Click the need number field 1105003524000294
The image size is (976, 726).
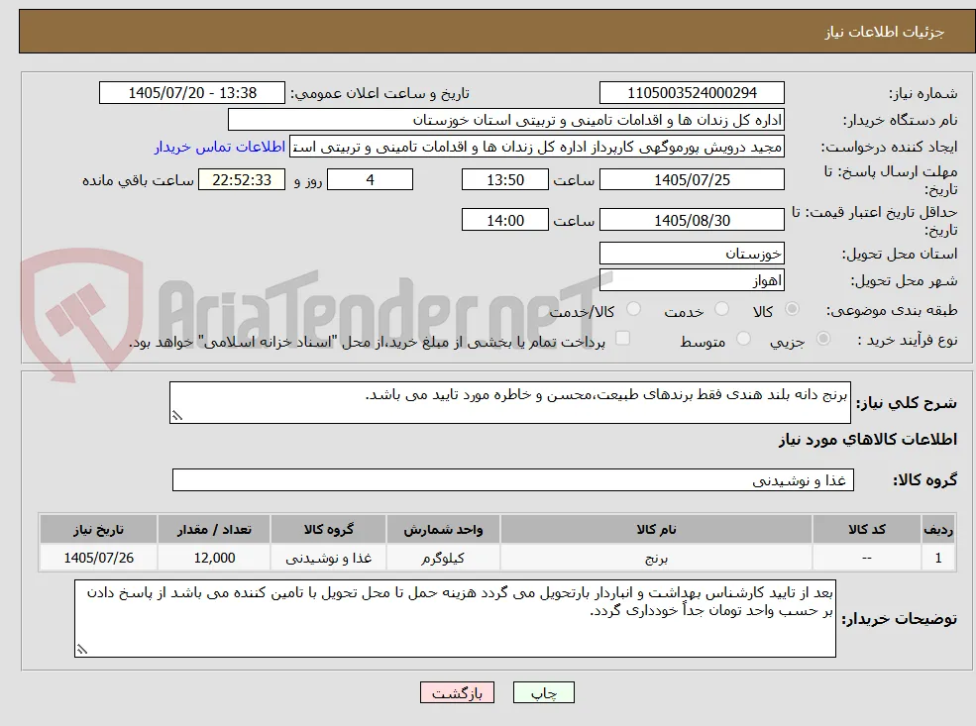click(x=692, y=93)
